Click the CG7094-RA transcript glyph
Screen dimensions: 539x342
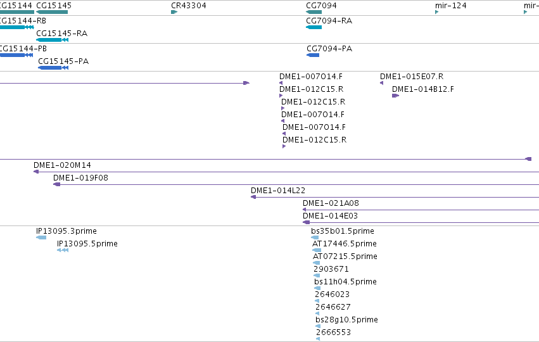click(314, 27)
